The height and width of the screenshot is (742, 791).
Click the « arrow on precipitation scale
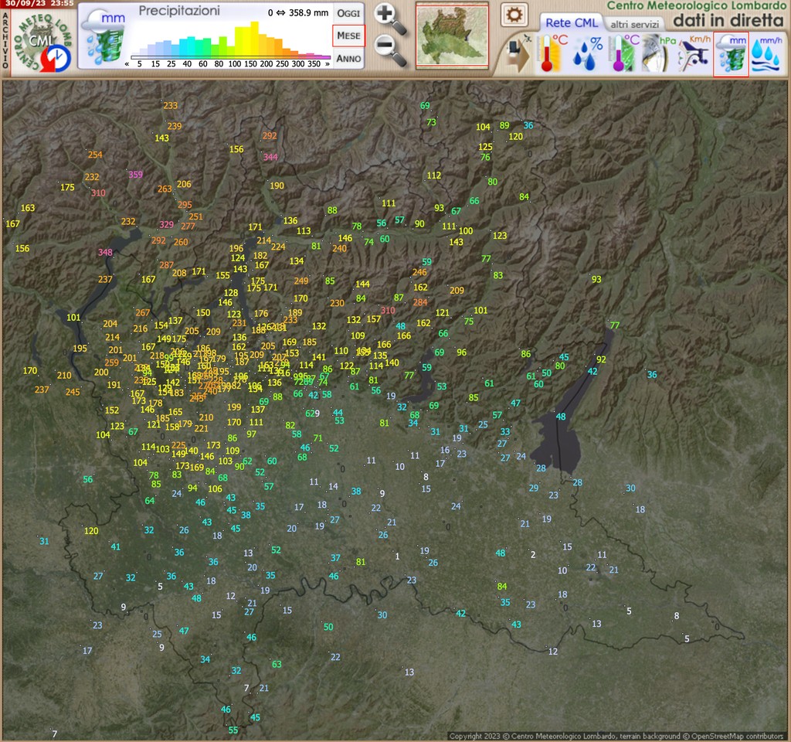tap(127, 64)
